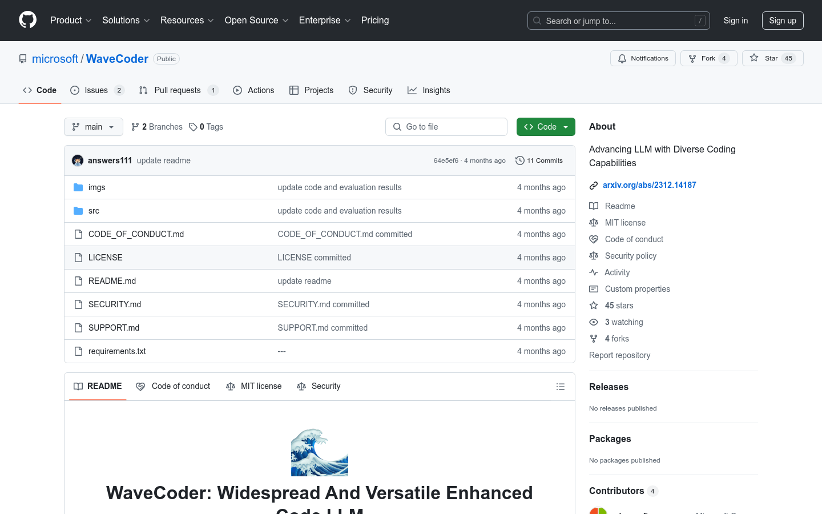Switch to the MIT license tab
The image size is (822, 514).
[254, 387]
